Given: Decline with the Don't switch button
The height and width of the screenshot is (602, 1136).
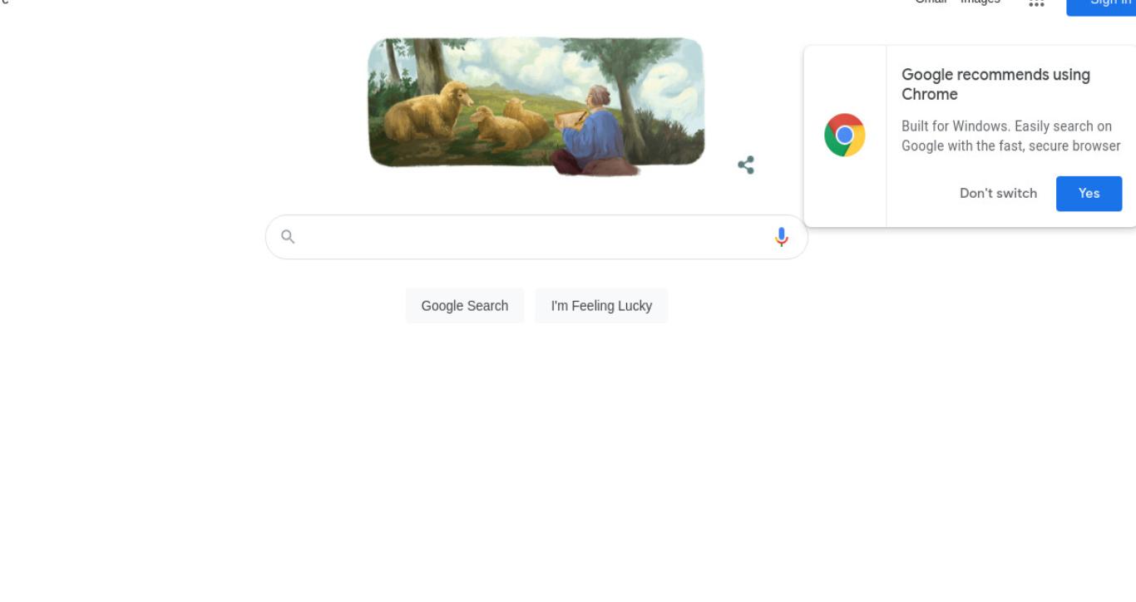Looking at the screenshot, I should pyautogui.click(x=998, y=193).
